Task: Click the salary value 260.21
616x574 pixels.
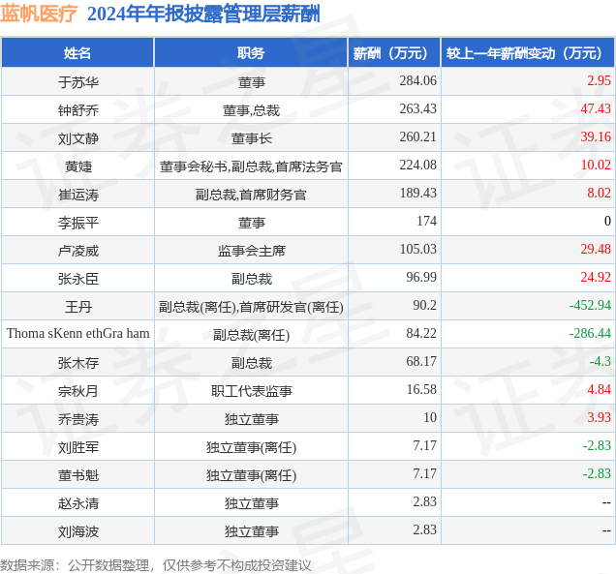Action: tap(418, 136)
